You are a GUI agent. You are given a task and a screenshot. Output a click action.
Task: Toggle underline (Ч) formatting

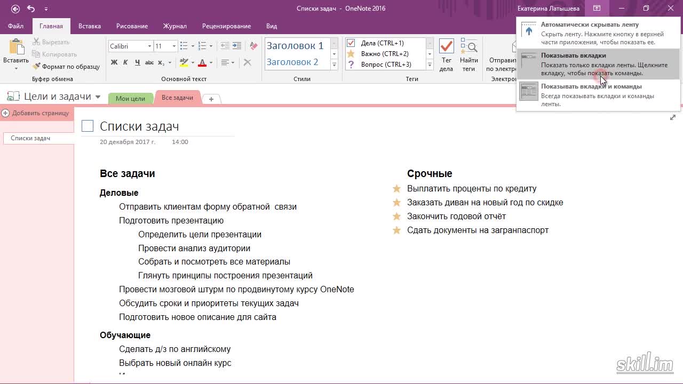(137, 62)
